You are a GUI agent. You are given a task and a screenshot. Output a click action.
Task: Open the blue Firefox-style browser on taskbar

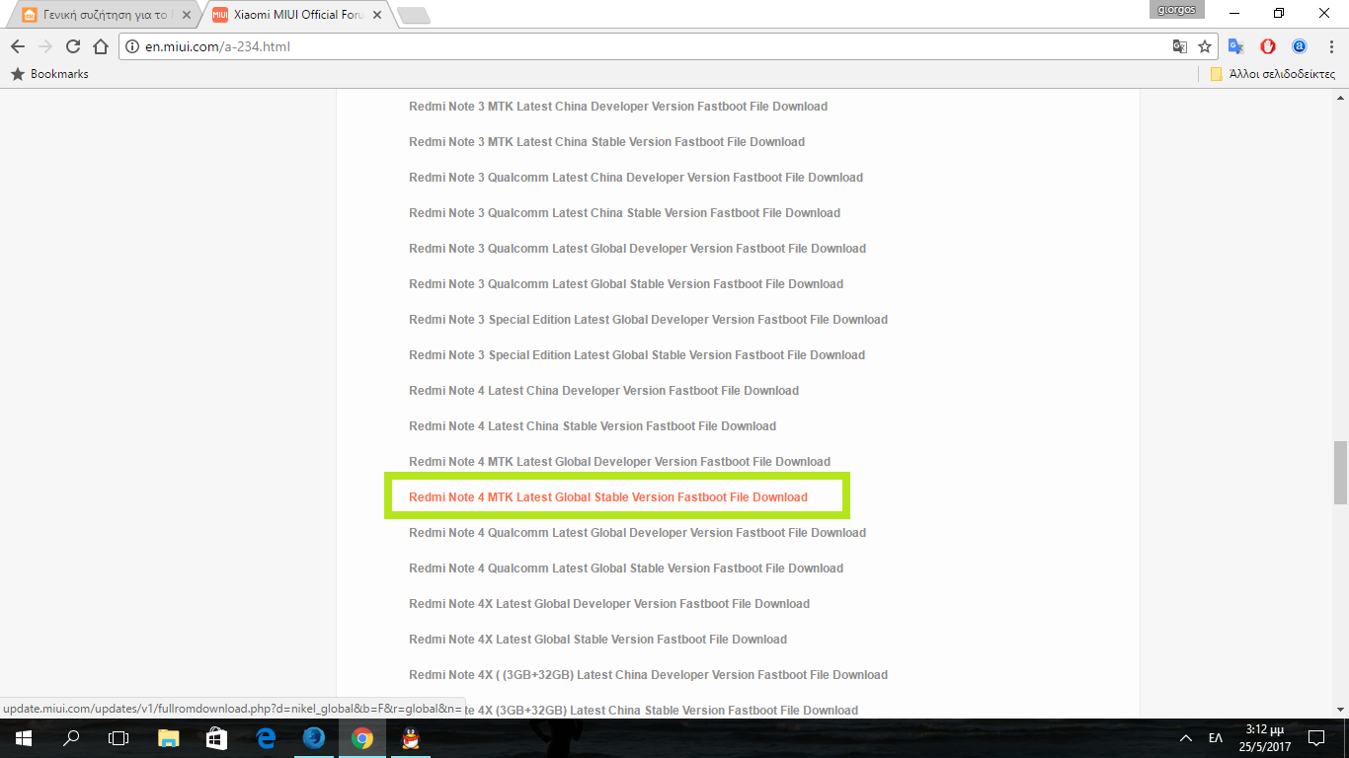pos(314,738)
